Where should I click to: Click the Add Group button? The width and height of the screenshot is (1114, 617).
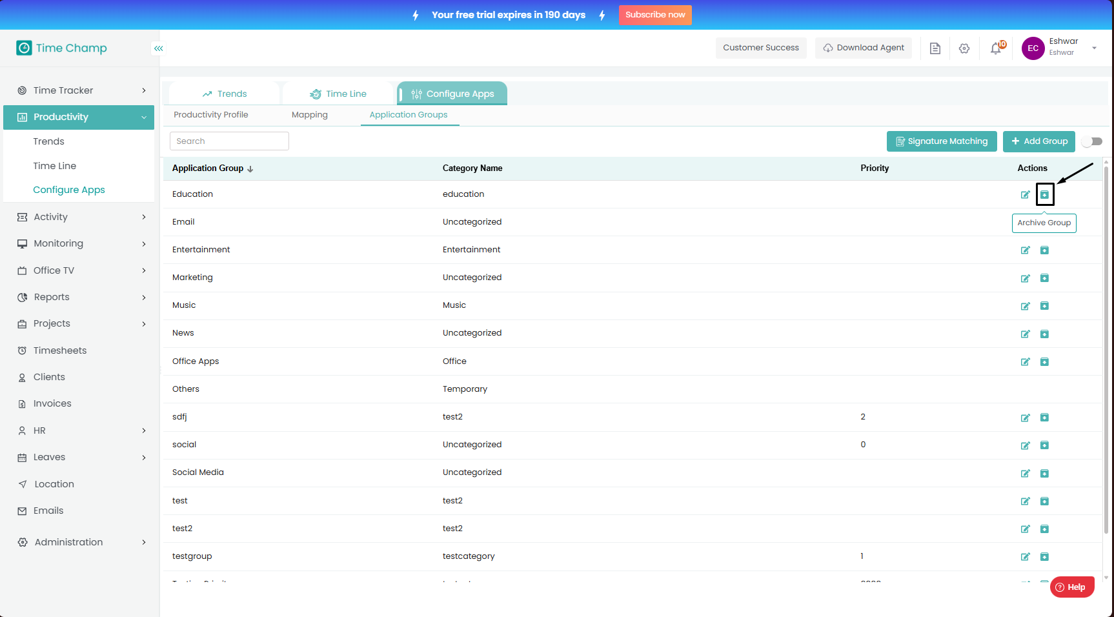point(1039,141)
